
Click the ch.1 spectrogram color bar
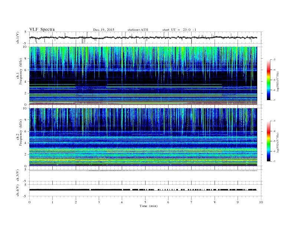269,80
